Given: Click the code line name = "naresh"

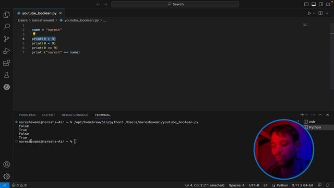Looking at the screenshot, I should [46, 30].
